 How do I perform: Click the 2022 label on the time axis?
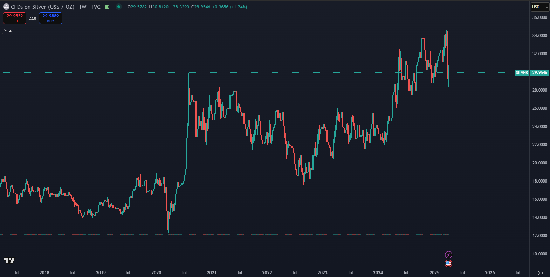pos(267,273)
